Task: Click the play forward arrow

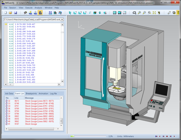Action: click(174, 136)
